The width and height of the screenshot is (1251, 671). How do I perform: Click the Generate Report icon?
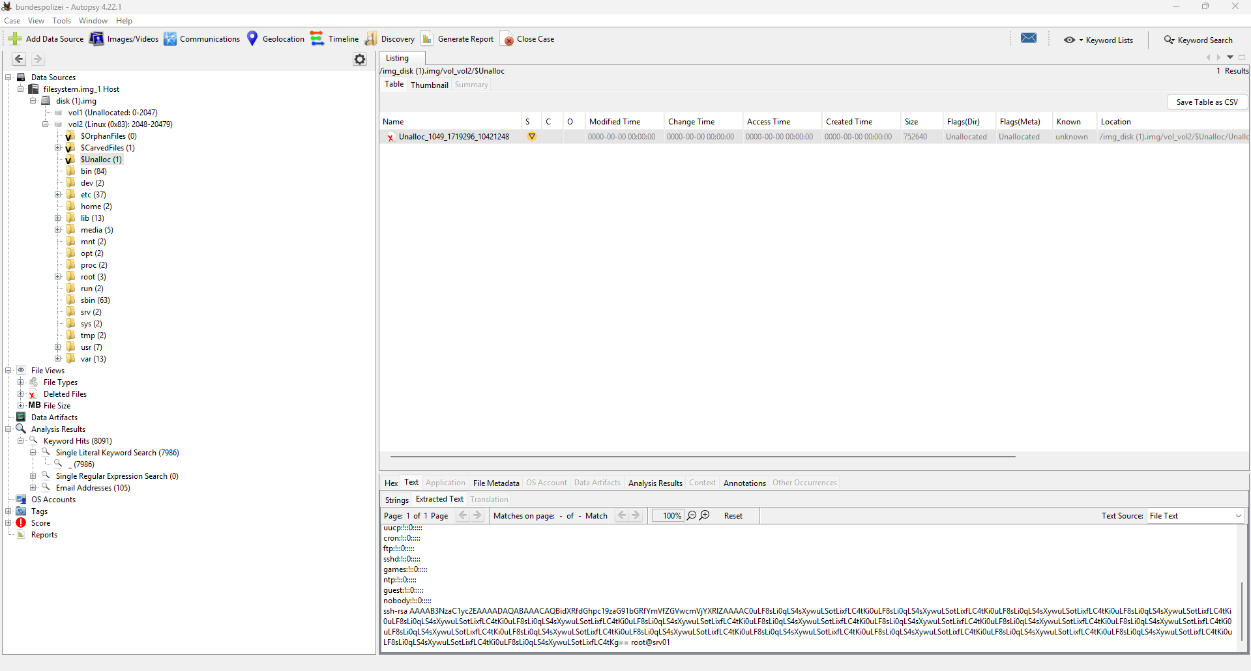[427, 39]
